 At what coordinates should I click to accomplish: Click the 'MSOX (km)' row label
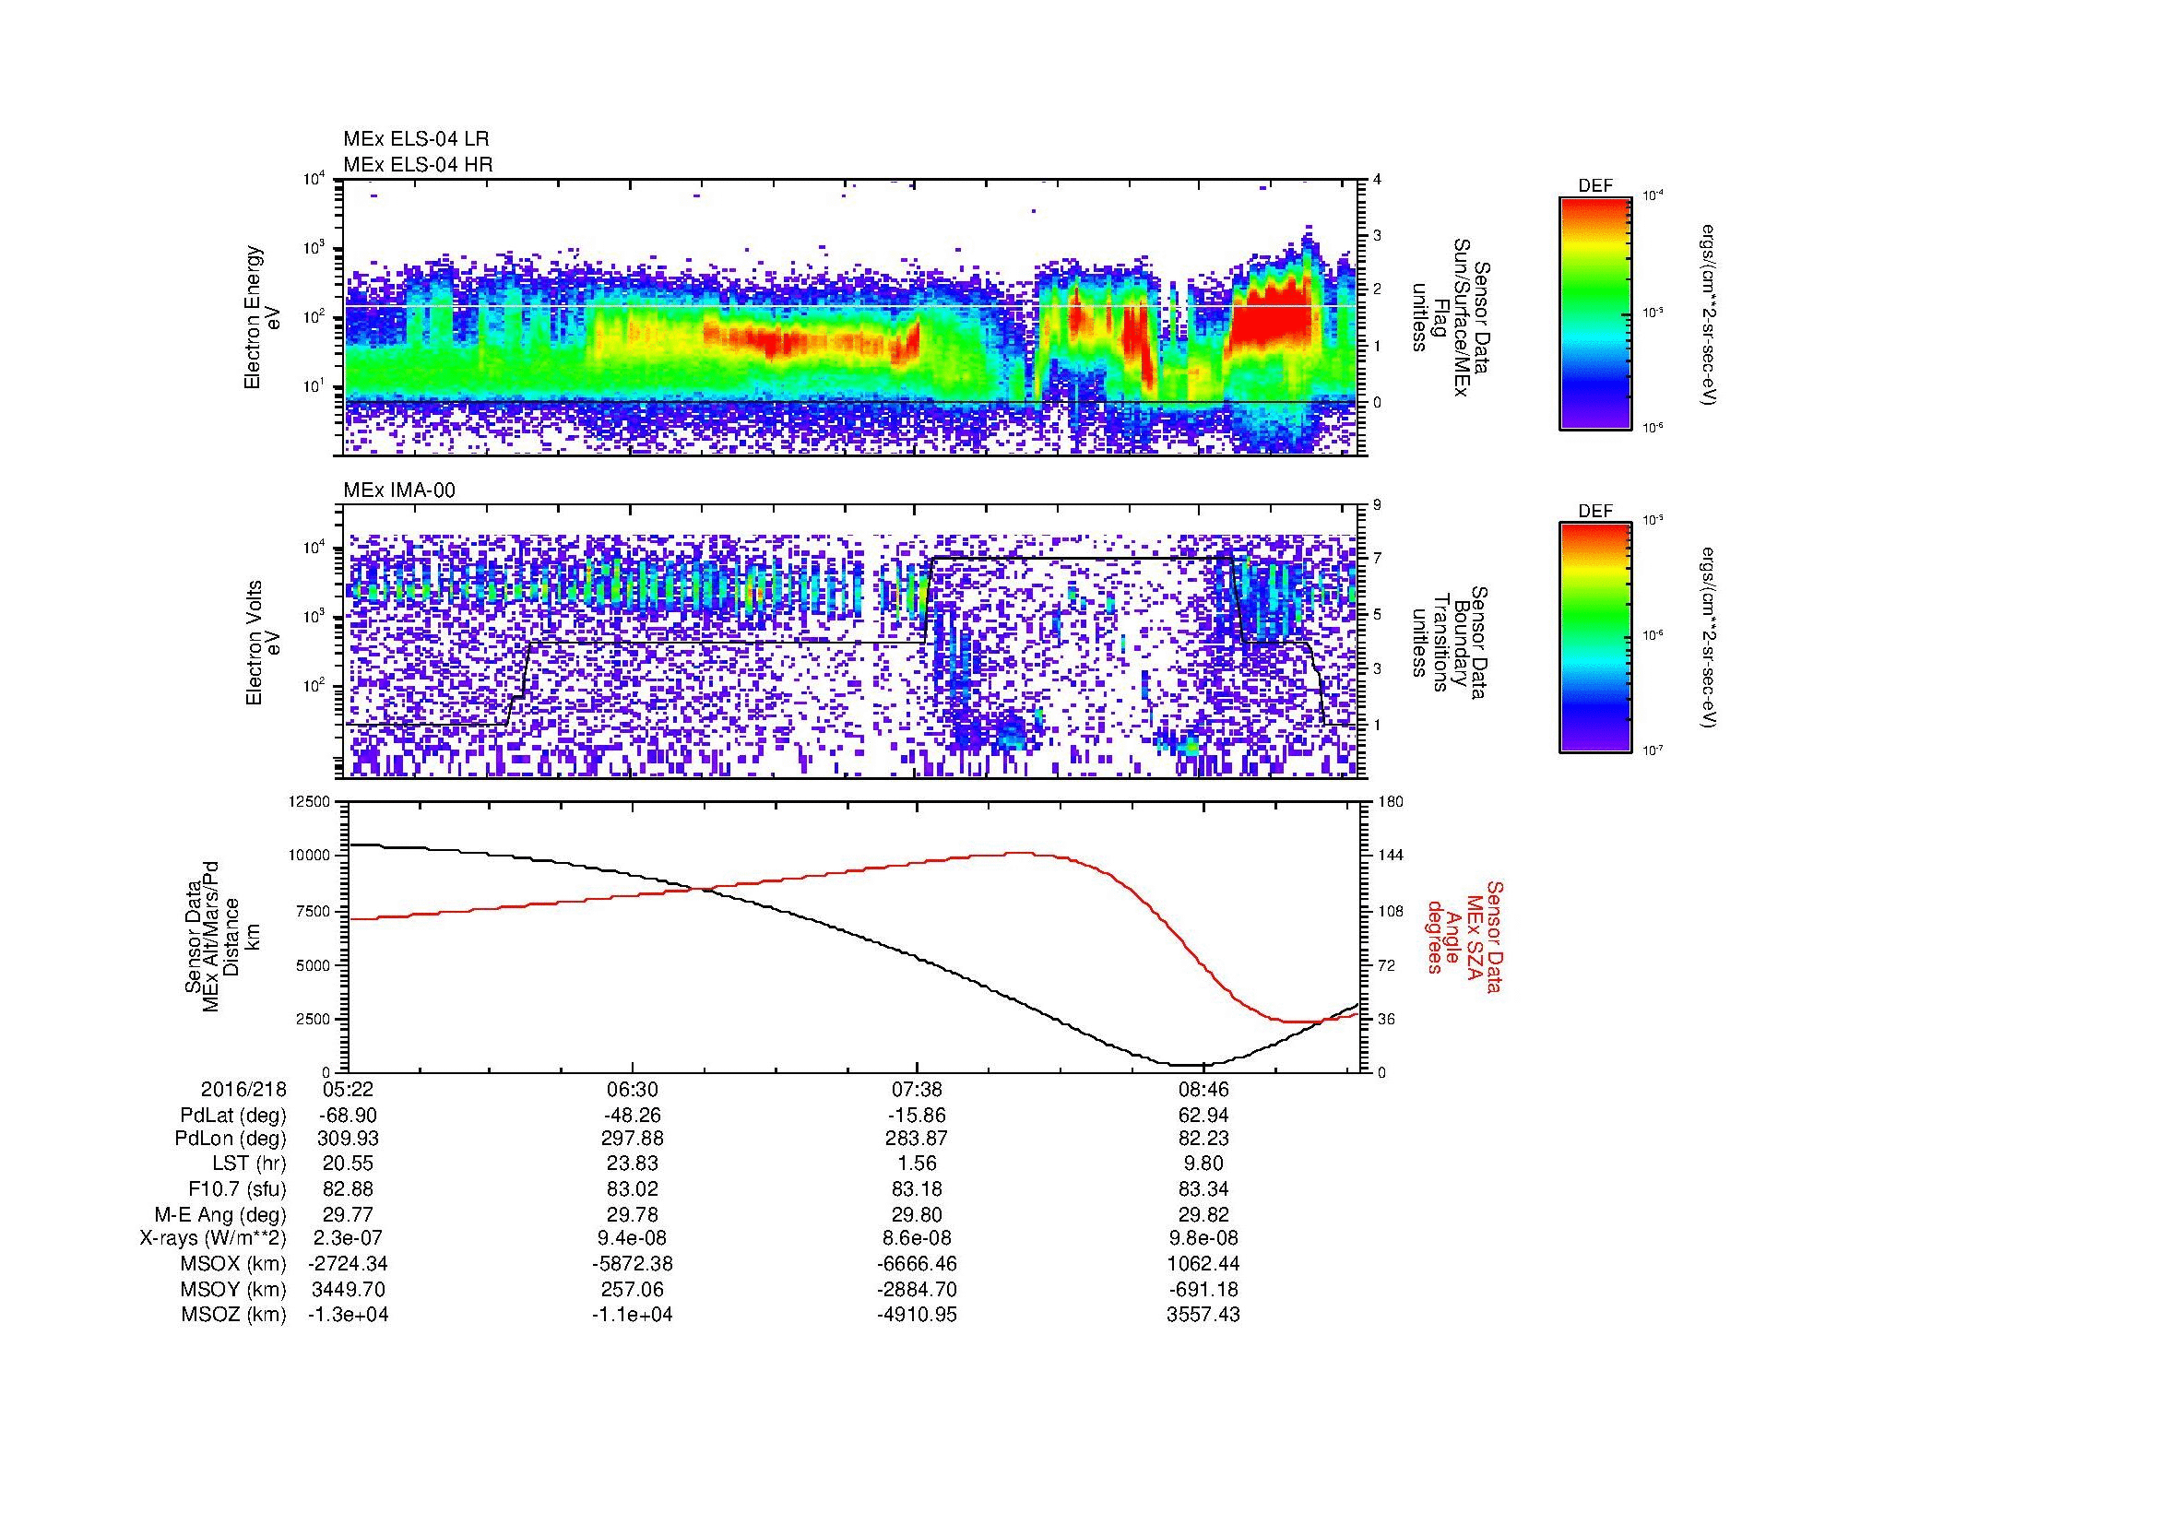click(x=234, y=1264)
